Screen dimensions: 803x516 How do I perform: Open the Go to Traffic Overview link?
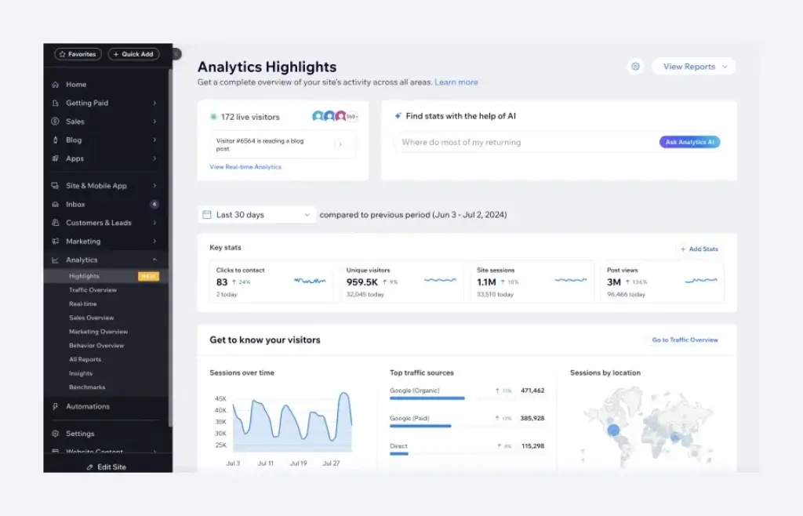pos(685,340)
